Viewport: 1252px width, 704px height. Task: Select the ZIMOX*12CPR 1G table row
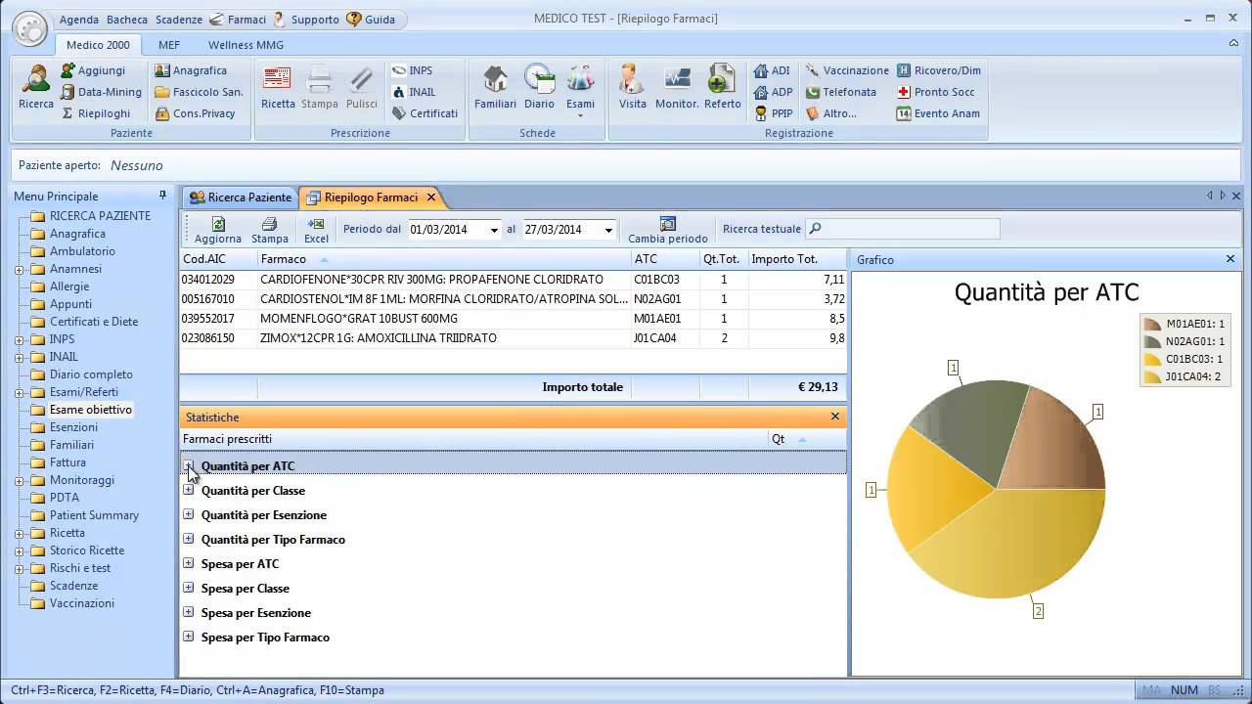click(513, 338)
